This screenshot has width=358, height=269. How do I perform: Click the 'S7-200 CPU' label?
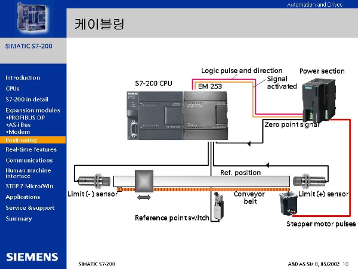153,83
